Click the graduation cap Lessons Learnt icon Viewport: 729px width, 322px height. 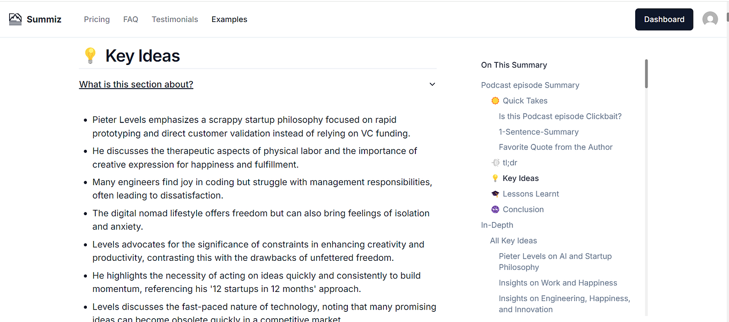coord(495,194)
